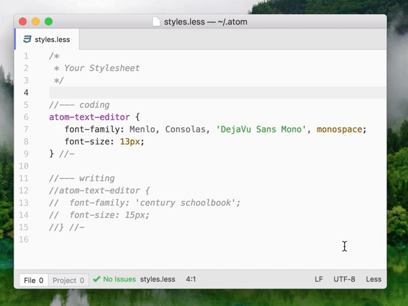Click line number 6 in the gutter

pyautogui.click(x=26, y=117)
